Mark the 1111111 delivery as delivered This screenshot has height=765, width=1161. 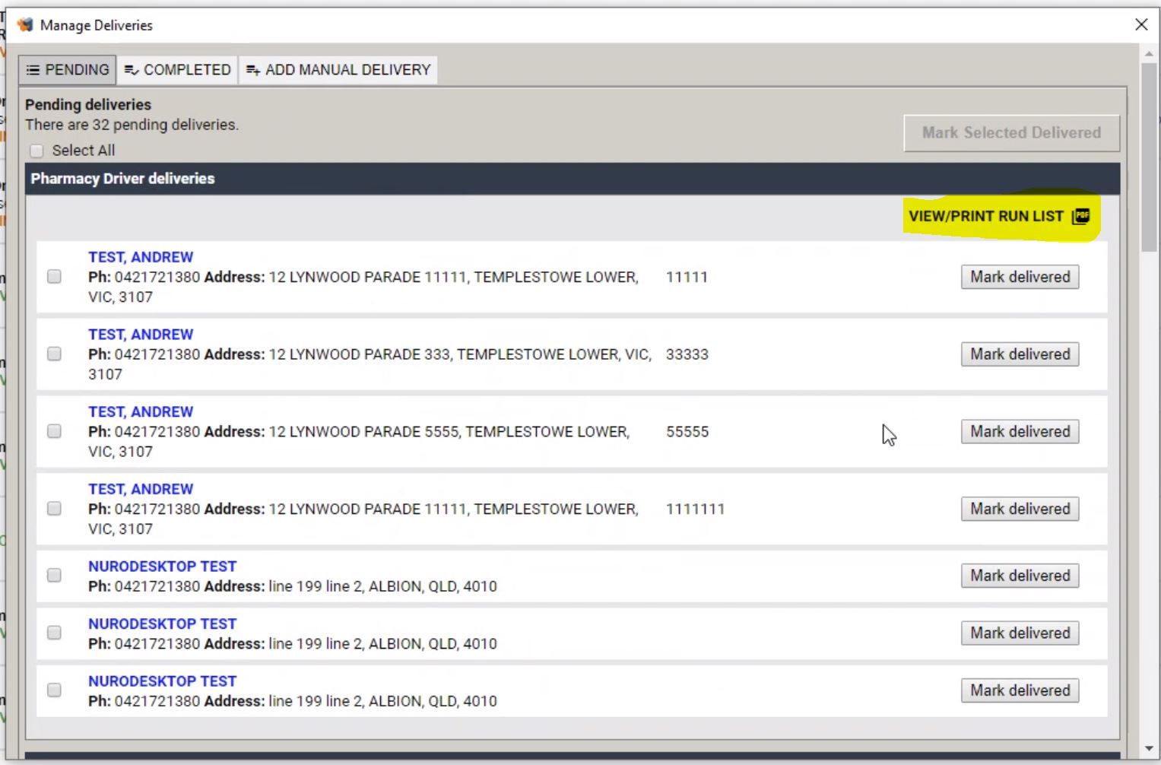[x=1020, y=509]
